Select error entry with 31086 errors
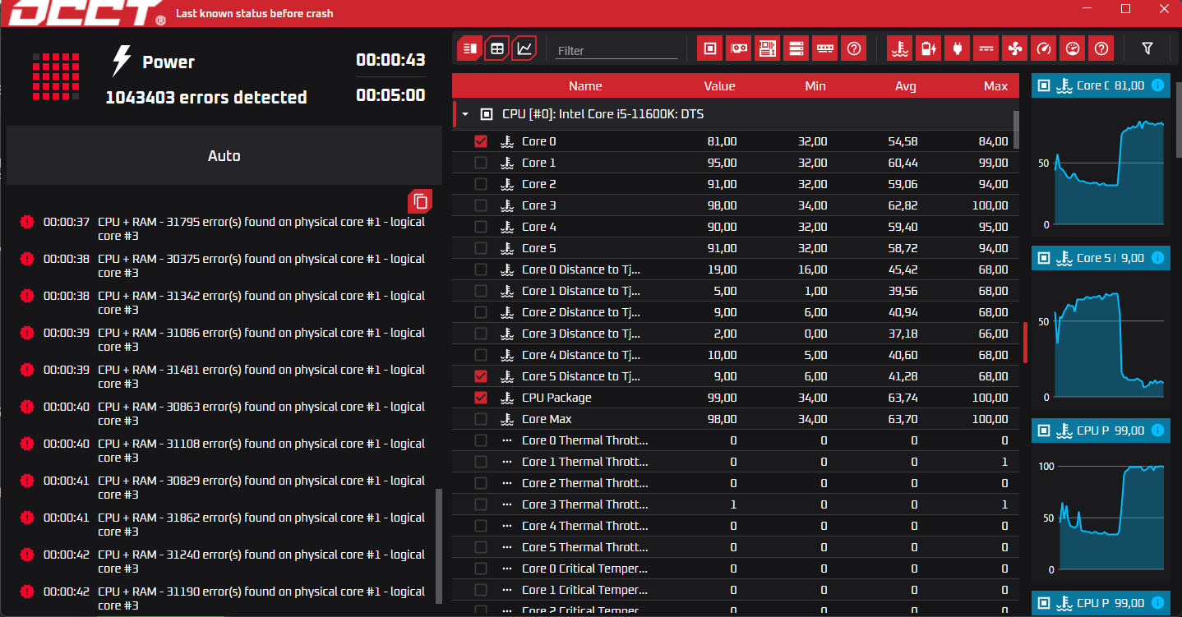 click(224, 339)
